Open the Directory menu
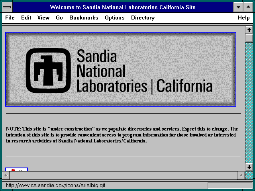The height and width of the screenshot is (191, 255). 143,18
